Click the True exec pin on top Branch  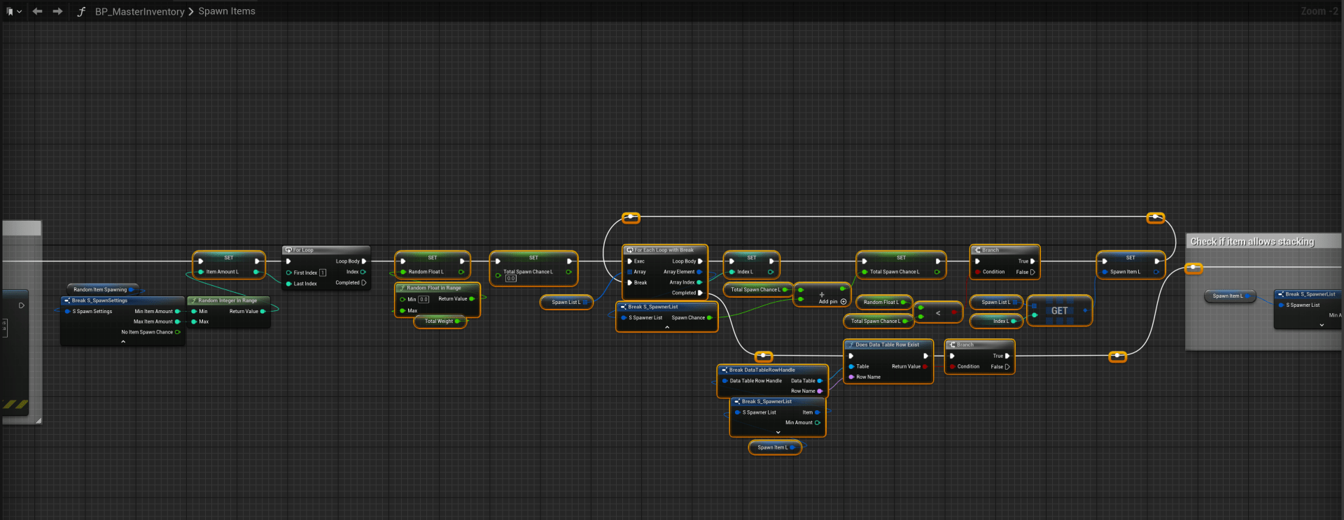click(x=1032, y=261)
